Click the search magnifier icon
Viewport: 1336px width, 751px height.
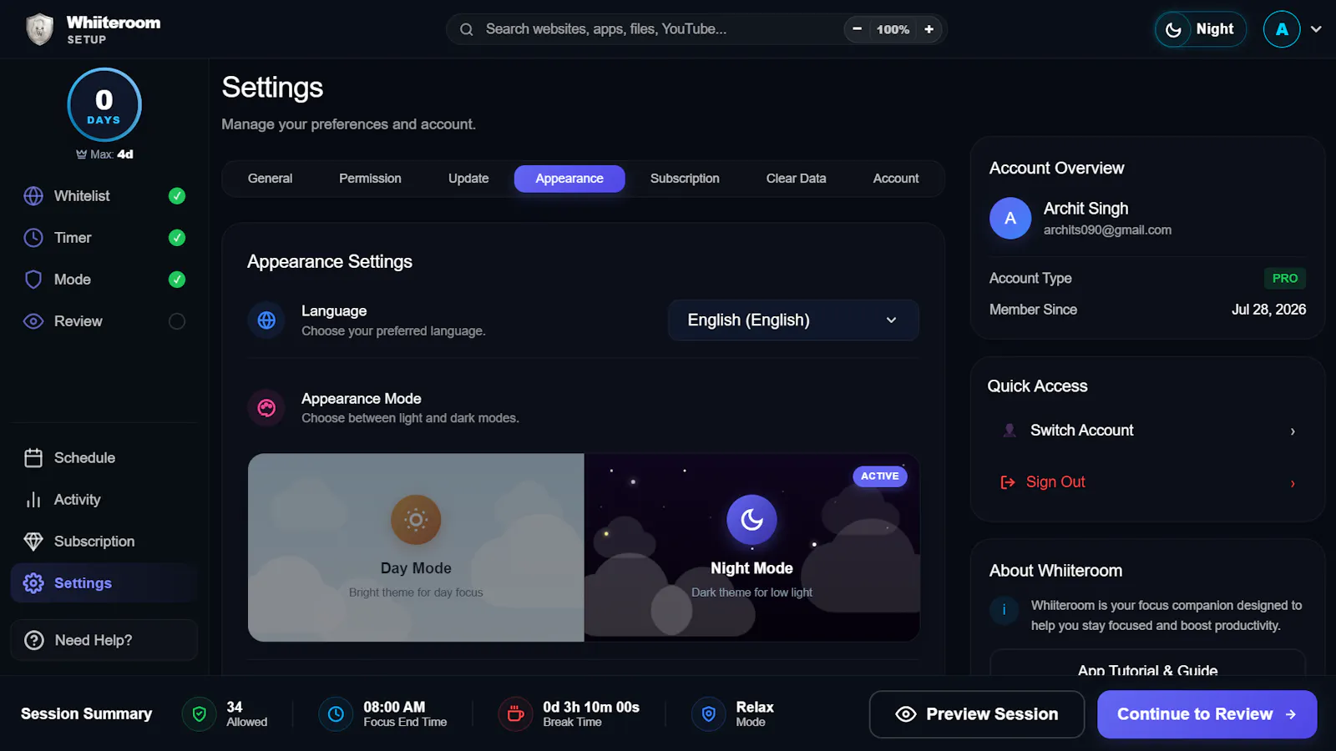pos(467,29)
